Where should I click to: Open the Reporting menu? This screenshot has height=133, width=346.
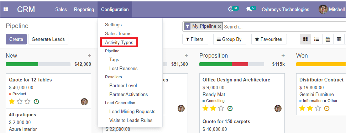84,10
